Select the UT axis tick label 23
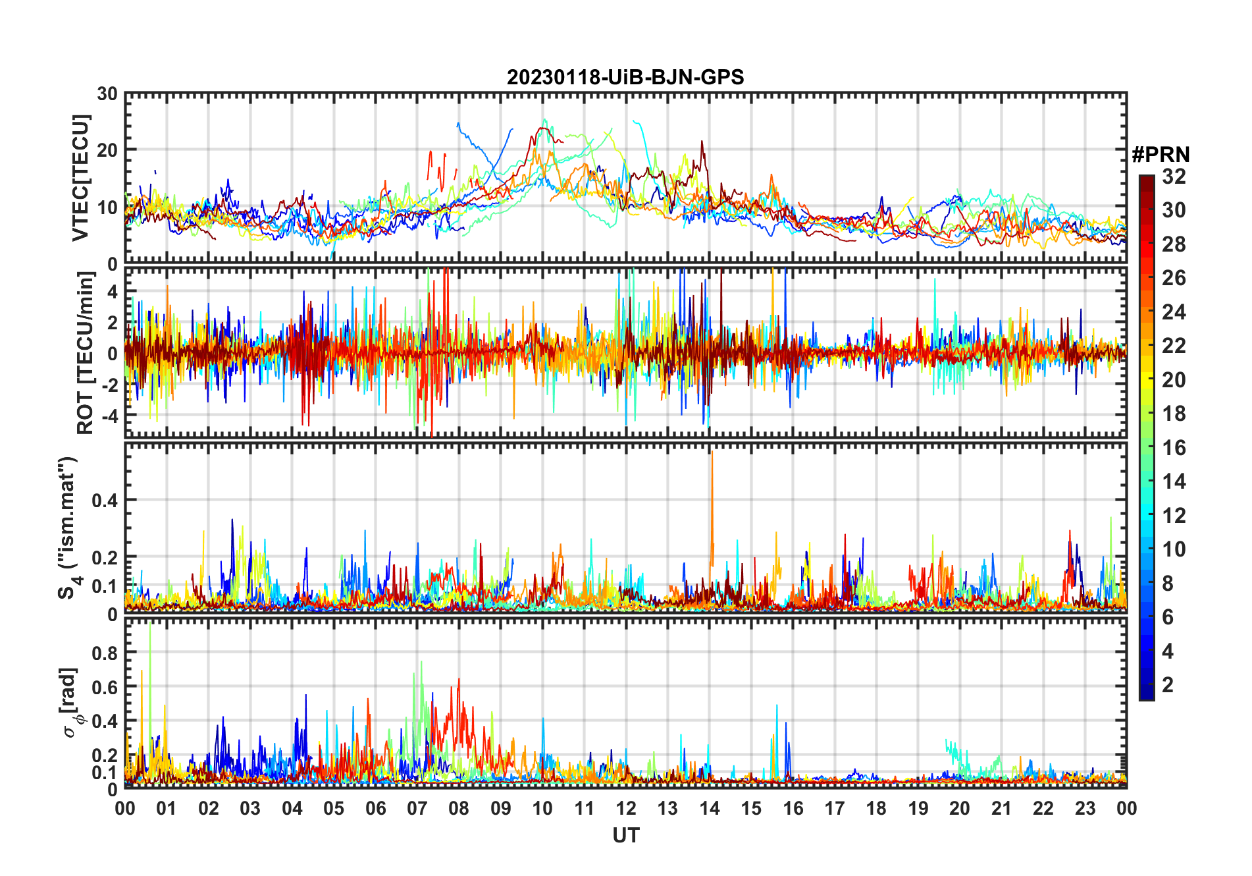Image resolution: width=1252 pixels, height=876 pixels. pos(1085,808)
